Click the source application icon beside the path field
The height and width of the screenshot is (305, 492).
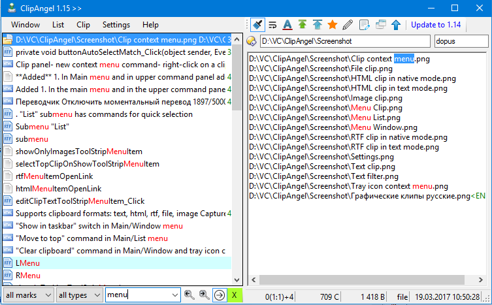point(252,41)
